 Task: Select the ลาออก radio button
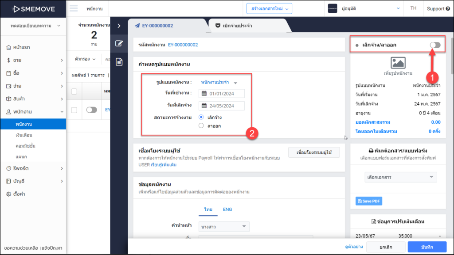[x=201, y=126]
